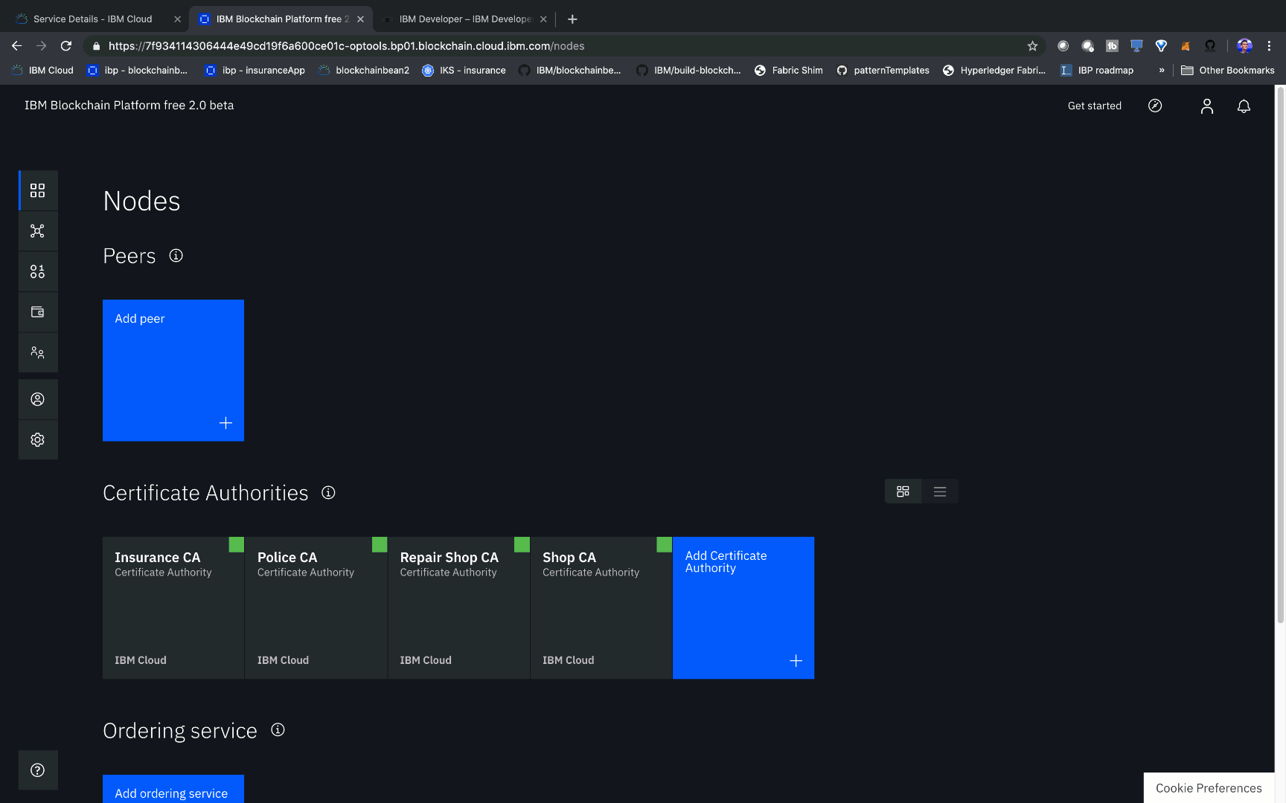Close the Service Details - IBM Cloud tab
This screenshot has width=1286, height=803.
point(177,19)
